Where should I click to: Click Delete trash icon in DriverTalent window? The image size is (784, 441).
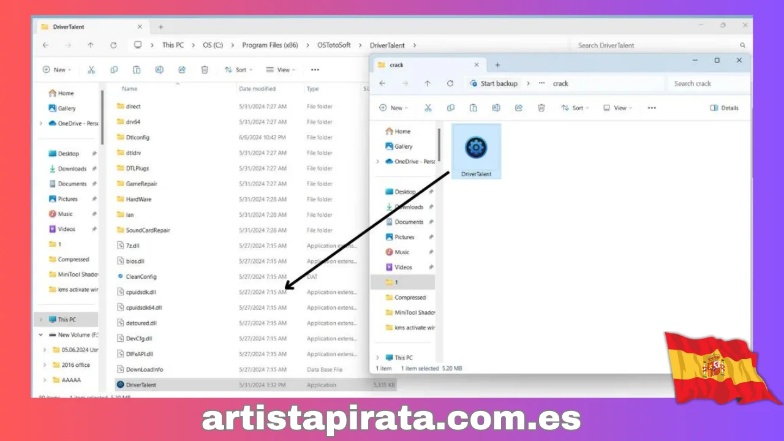click(x=205, y=70)
